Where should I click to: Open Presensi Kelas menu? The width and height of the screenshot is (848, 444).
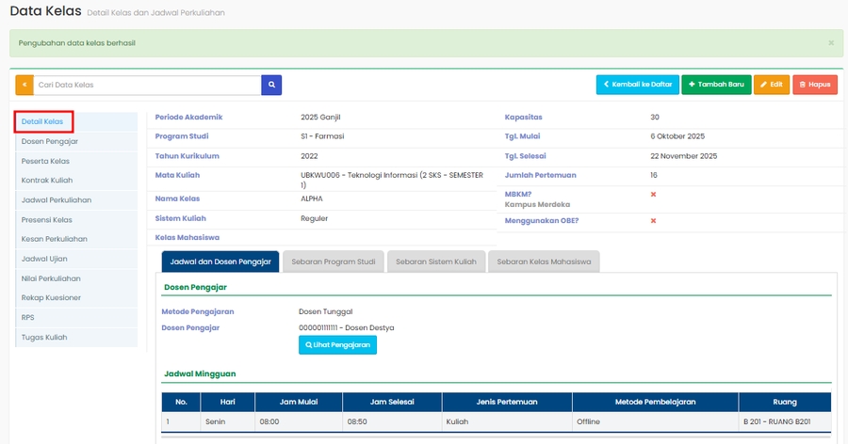click(x=47, y=220)
